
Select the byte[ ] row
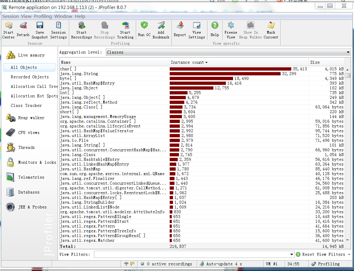202,78
